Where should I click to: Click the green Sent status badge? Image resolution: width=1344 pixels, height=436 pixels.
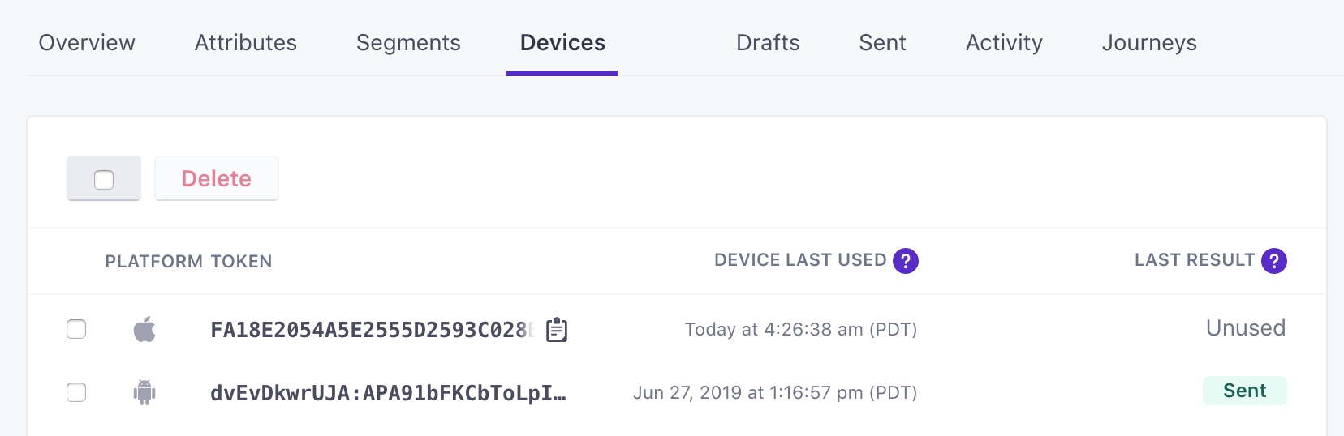pyautogui.click(x=1244, y=391)
